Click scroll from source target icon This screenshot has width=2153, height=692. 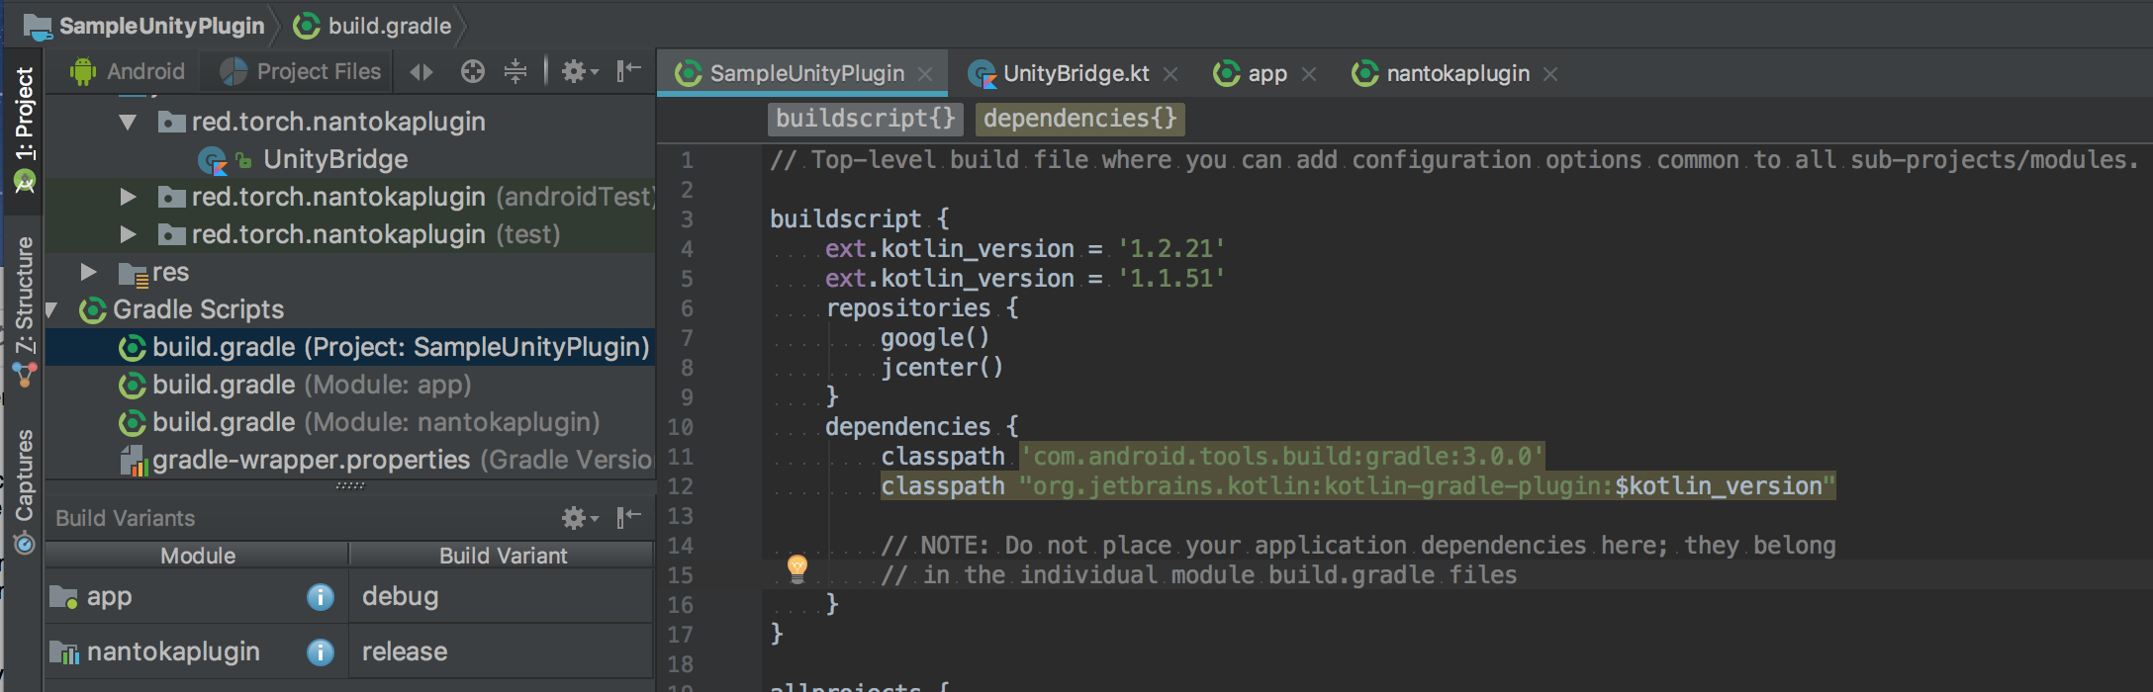(x=473, y=71)
